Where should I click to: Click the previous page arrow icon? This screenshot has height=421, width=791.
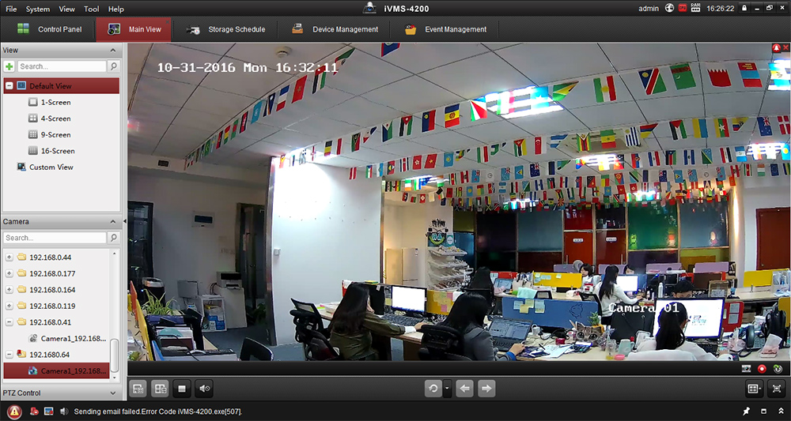tap(466, 388)
